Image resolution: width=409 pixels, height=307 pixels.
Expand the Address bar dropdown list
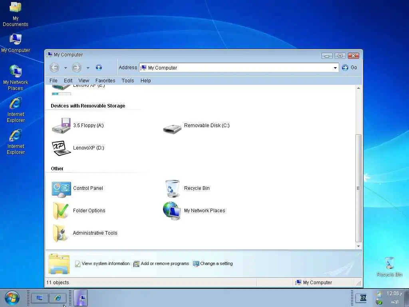click(335, 68)
